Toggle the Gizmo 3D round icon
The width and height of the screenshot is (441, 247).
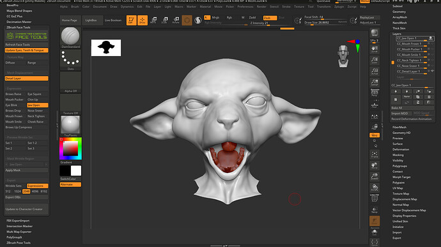(187, 20)
